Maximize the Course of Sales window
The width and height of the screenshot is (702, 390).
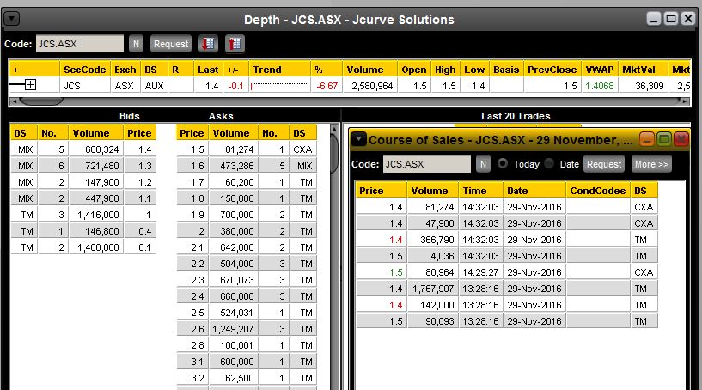664,139
